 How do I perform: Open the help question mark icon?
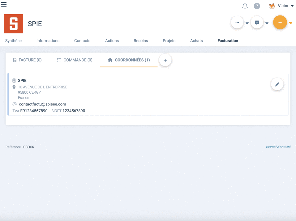point(257,6)
